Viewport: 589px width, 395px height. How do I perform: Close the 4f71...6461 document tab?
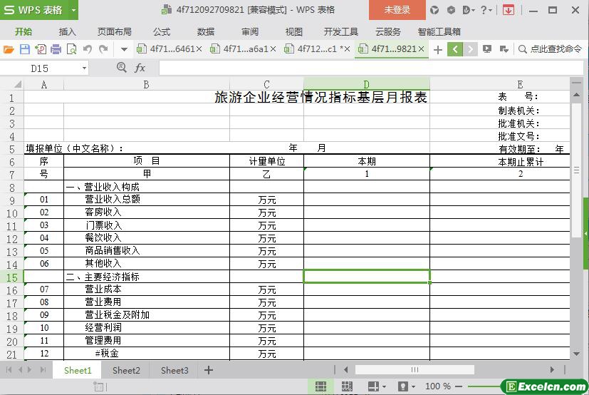pos(199,49)
